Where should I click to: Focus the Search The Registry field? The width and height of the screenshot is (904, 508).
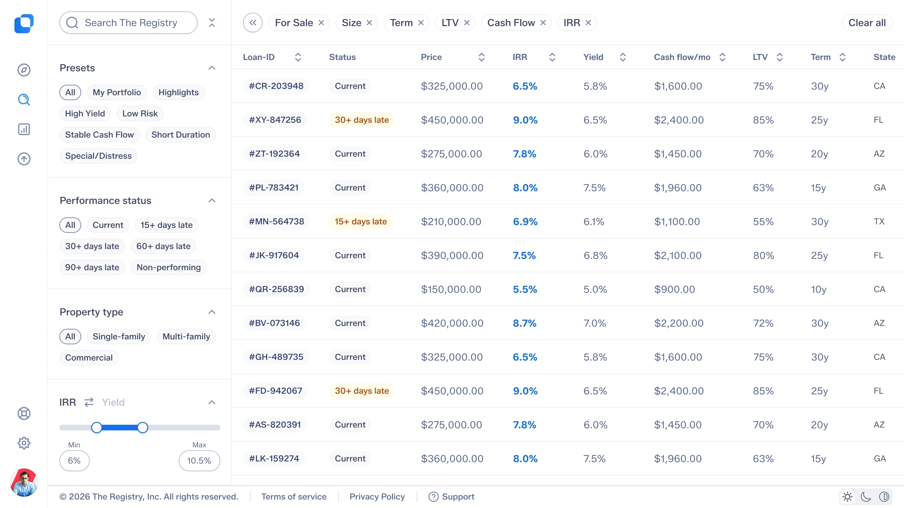click(129, 23)
